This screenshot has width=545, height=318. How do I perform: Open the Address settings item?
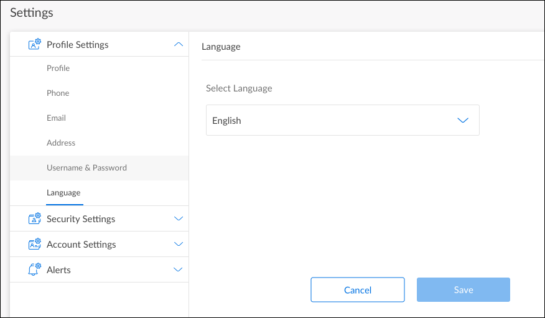pyautogui.click(x=61, y=143)
